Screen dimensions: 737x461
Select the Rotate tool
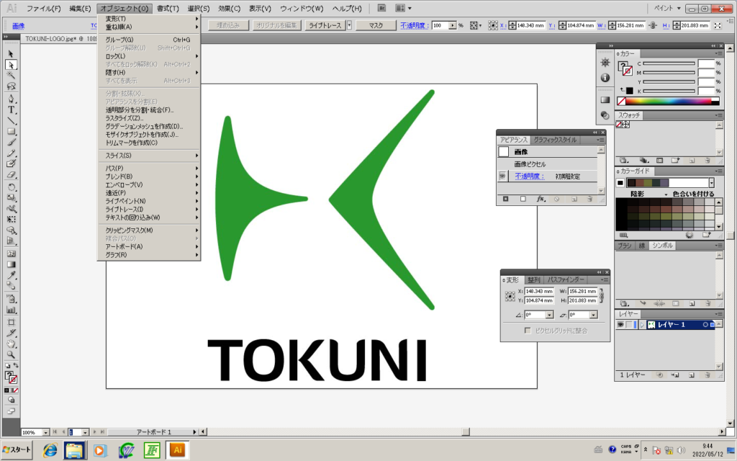pos(11,187)
